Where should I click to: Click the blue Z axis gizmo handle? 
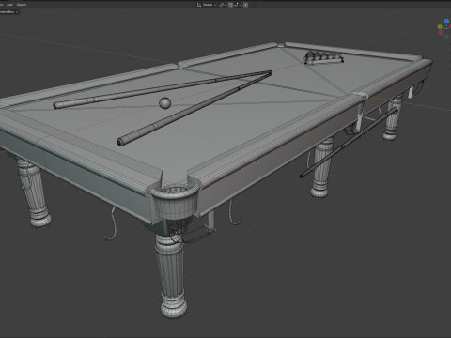pos(446,21)
